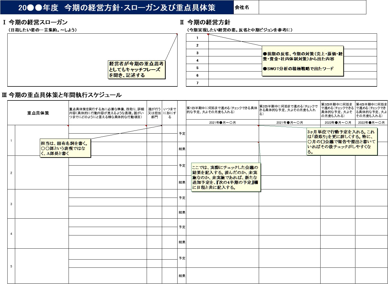The image size is (388, 284).
Task: Click the note about キャッチフレーズ recording
Action: (x=137, y=69)
